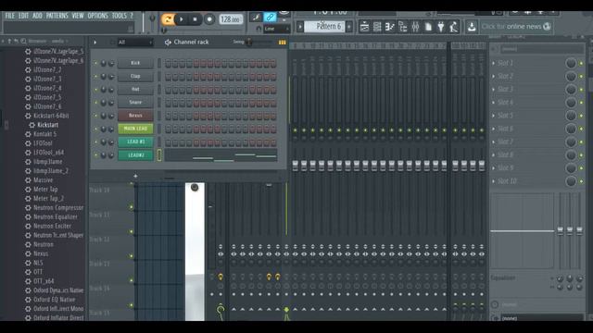
Task: Open Click for online news panel
Action: [x=516, y=27]
